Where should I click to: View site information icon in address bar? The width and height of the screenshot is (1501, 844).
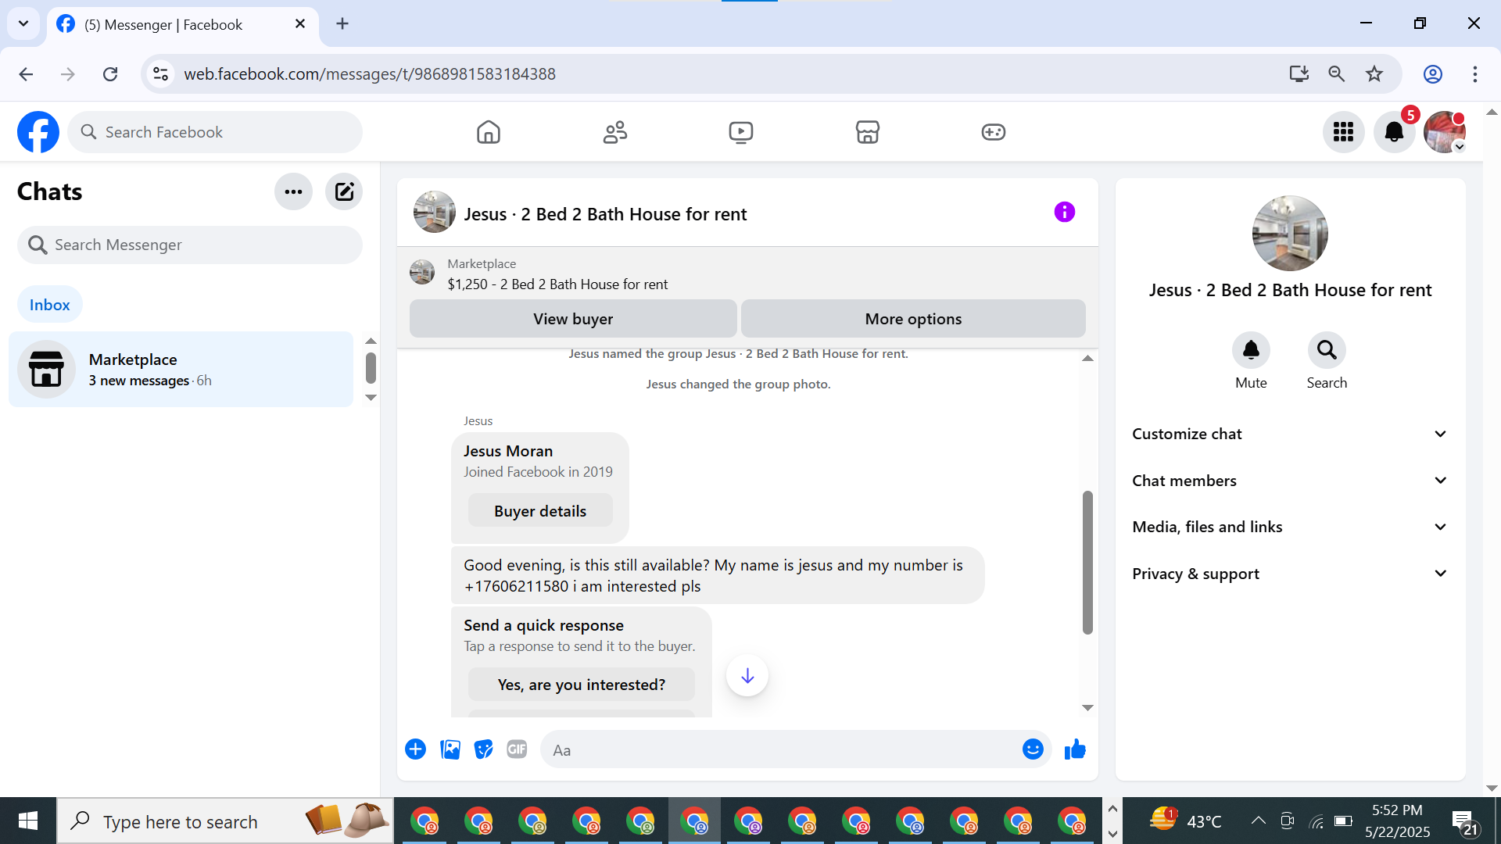point(160,74)
